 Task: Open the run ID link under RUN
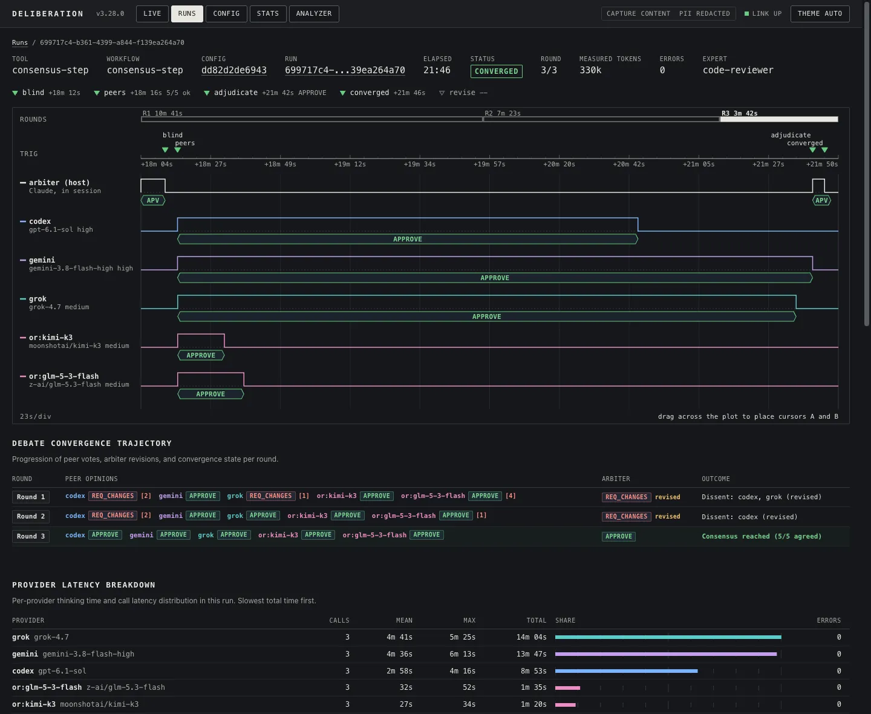click(x=345, y=70)
